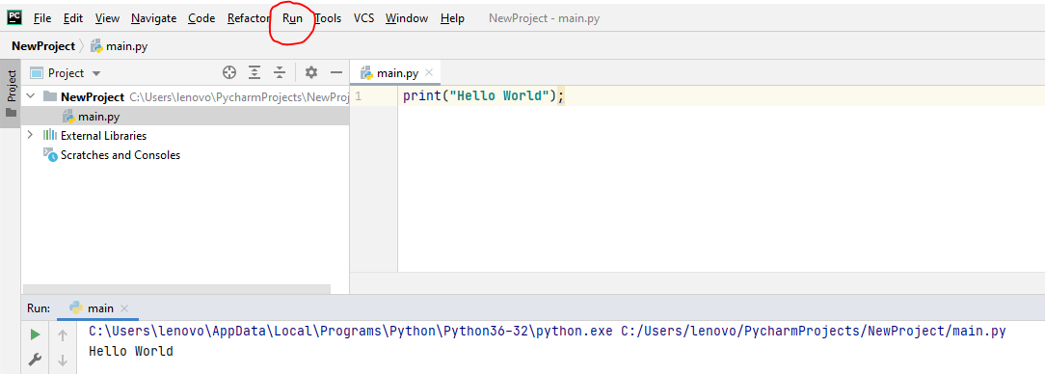Open Project panel settings gear
Viewport: 1045px width, 374px height.
click(x=311, y=72)
